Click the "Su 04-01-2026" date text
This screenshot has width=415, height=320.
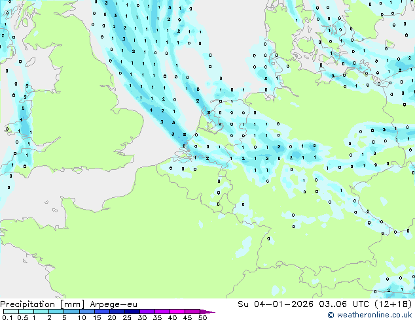click(x=276, y=304)
